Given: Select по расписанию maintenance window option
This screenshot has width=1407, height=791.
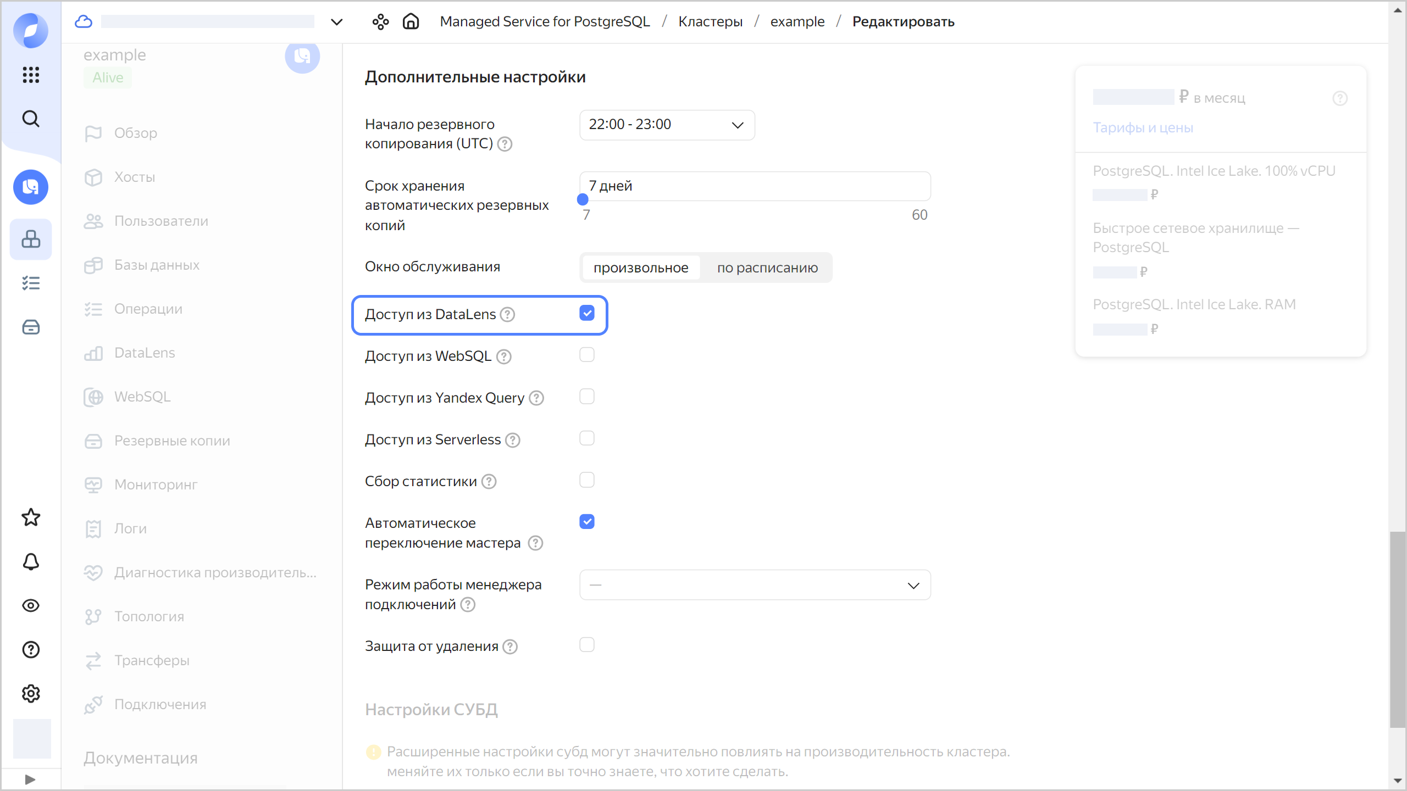Looking at the screenshot, I should click(x=767, y=268).
